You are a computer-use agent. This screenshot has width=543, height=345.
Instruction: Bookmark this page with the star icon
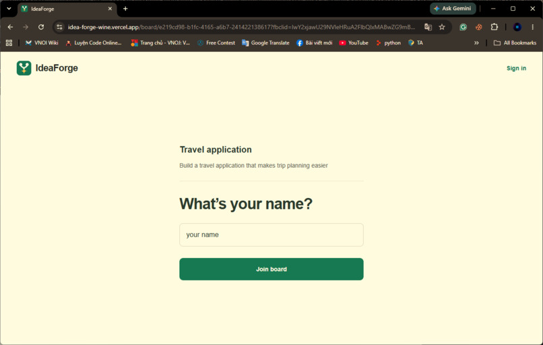click(442, 27)
